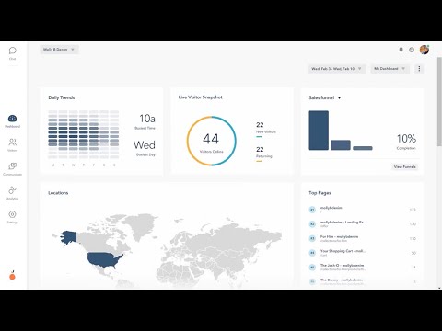442x331 pixels.
Task: Open the Chat section in sidebar
Action: pos(12,52)
